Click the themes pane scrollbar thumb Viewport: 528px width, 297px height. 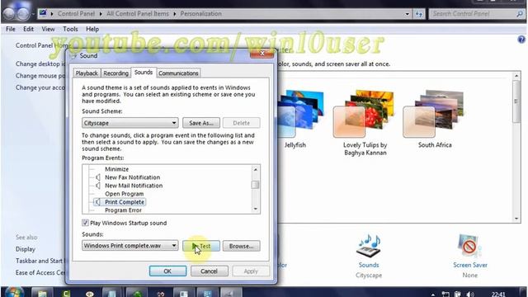click(x=516, y=101)
